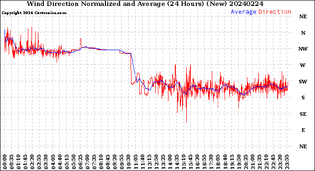Click the 06:25 time label
The image size is (315, 171).
[x=80, y=162]
